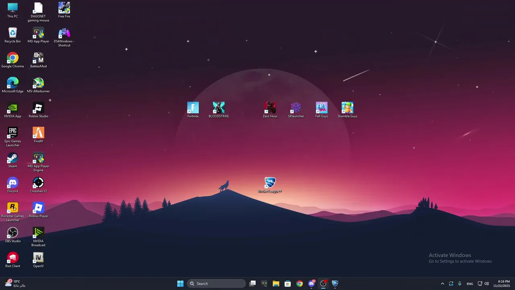Open the Windows Start menu
515x290 pixels.
[180, 284]
